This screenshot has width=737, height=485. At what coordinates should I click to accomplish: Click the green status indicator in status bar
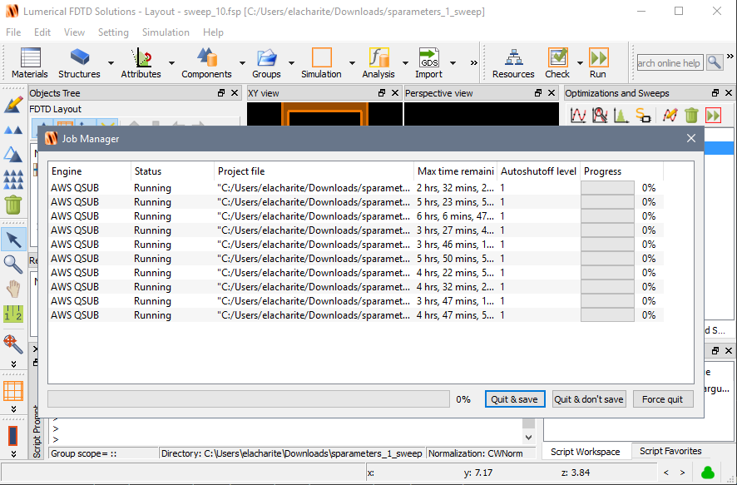click(x=707, y=473)
